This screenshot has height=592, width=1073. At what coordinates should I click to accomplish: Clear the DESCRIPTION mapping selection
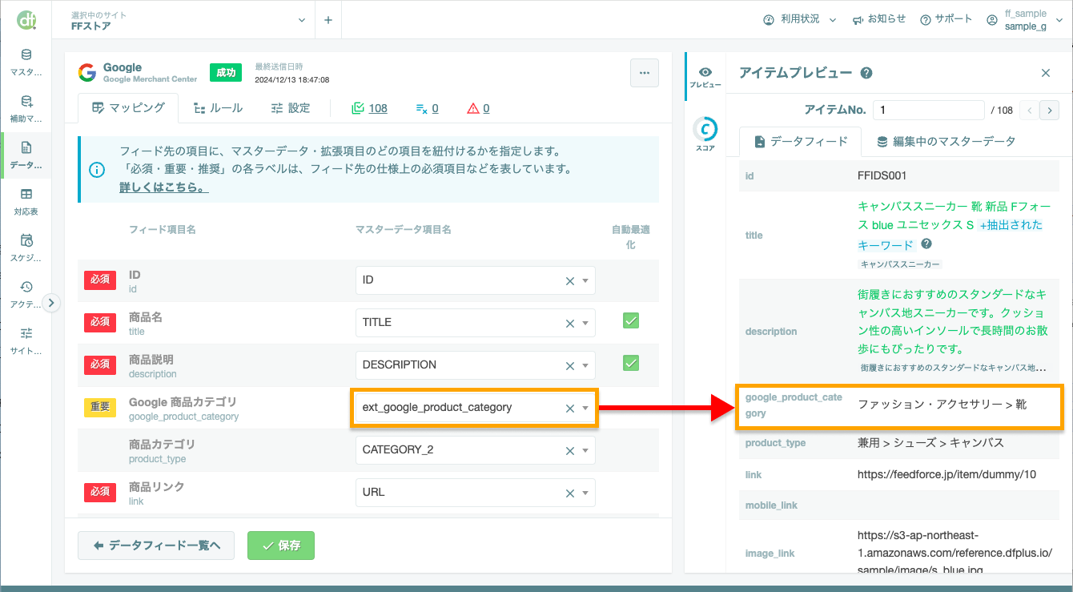pyautogui.click(x=570, y=365)
